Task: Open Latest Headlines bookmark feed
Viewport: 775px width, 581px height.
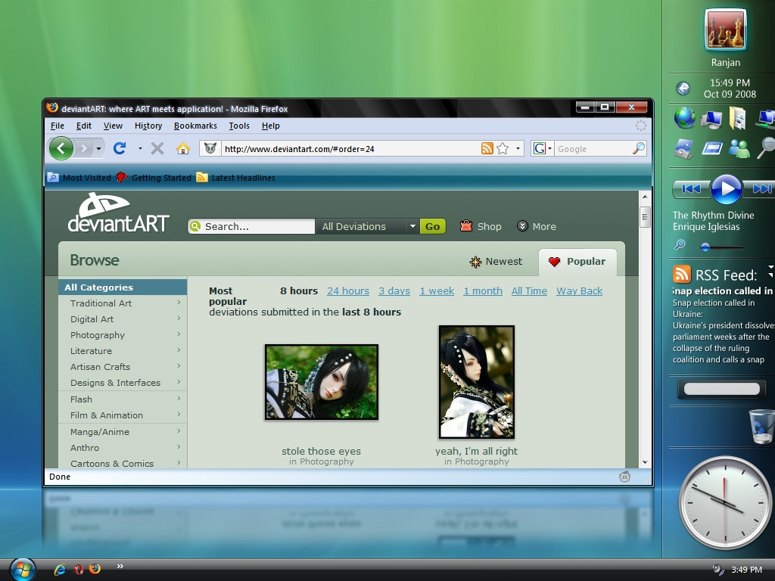Action: click(236, 177)
